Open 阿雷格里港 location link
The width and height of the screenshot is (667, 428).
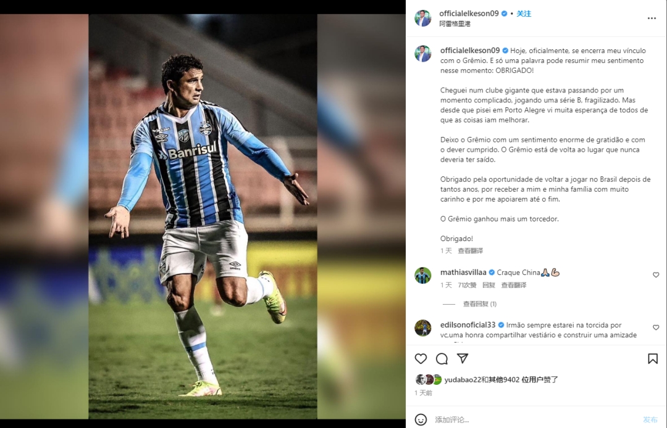455,24
